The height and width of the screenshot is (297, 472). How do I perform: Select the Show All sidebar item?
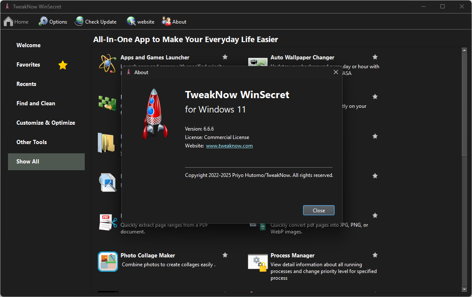coord(46,162)
